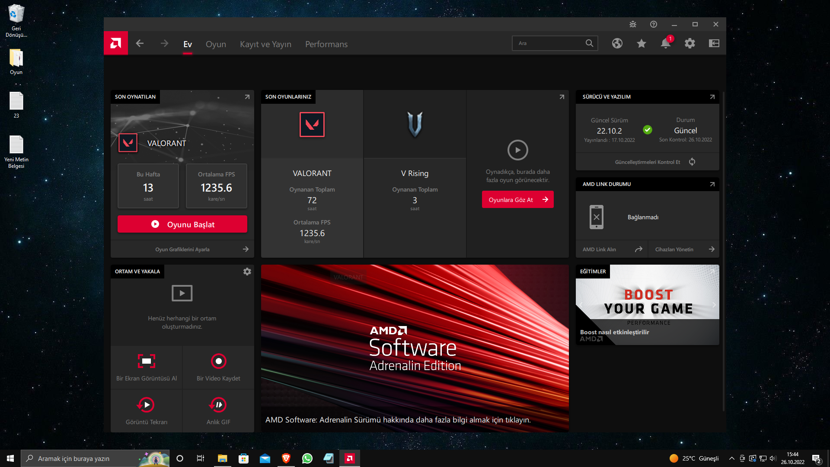Click the bug report icon
The width and height of the screenshot is (830, 467).
[x=632, y=24]
